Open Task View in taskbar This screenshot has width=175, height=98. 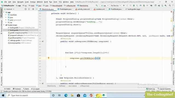click(x=59, y=95)
